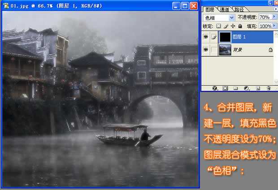Add a layer mask from panel bottom

point(225,88)
